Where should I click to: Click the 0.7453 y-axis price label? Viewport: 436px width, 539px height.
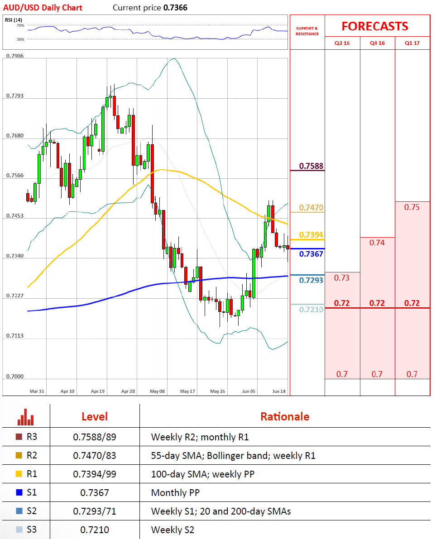click(15, 215)
